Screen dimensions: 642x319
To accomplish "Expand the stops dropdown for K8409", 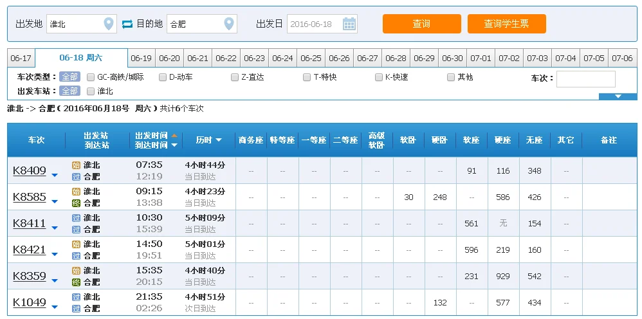I will 55,176.
